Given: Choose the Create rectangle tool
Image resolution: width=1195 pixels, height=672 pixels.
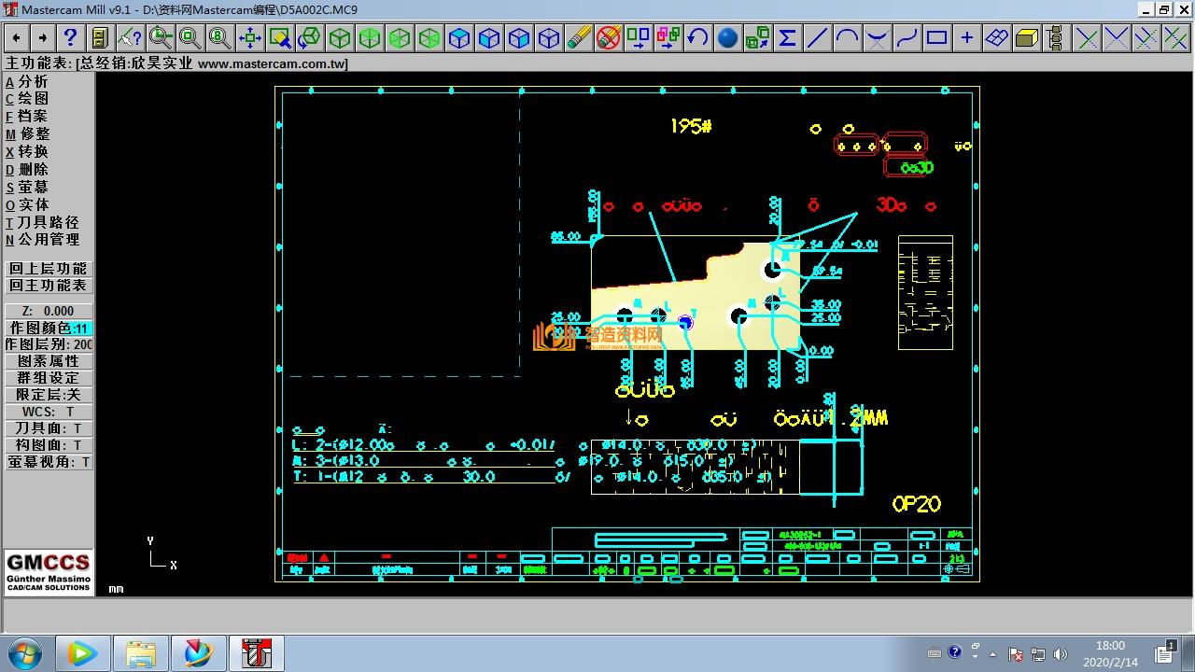Looking at the screenshot, I should pyautogui.click(x=936, y=37).
